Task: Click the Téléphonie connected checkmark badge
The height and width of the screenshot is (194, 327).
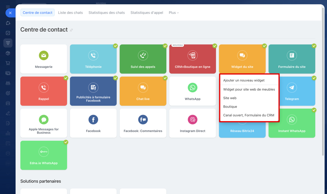Action: (x=115, y=46)
